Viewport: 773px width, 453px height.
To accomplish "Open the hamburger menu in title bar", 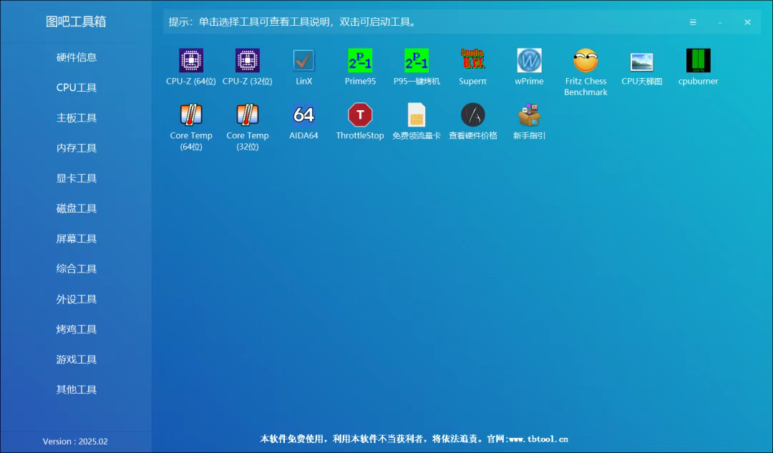I will pos(693,22).
